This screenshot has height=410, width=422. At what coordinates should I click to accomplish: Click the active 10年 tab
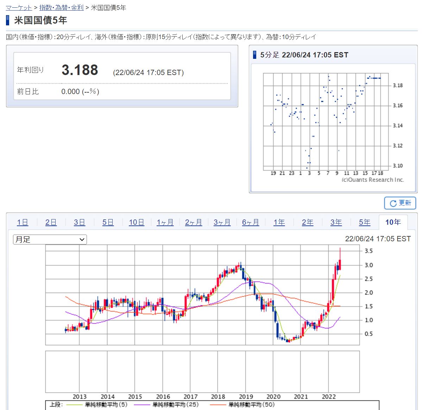click(x=393, y=222)
